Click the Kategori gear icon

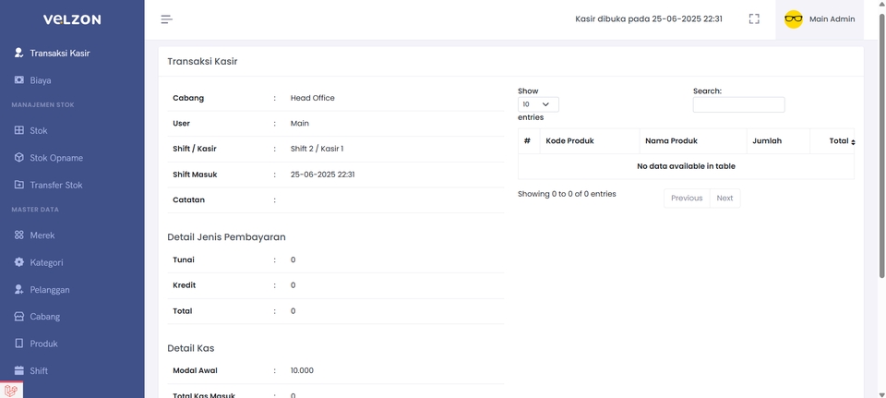[x=19, y=262]
